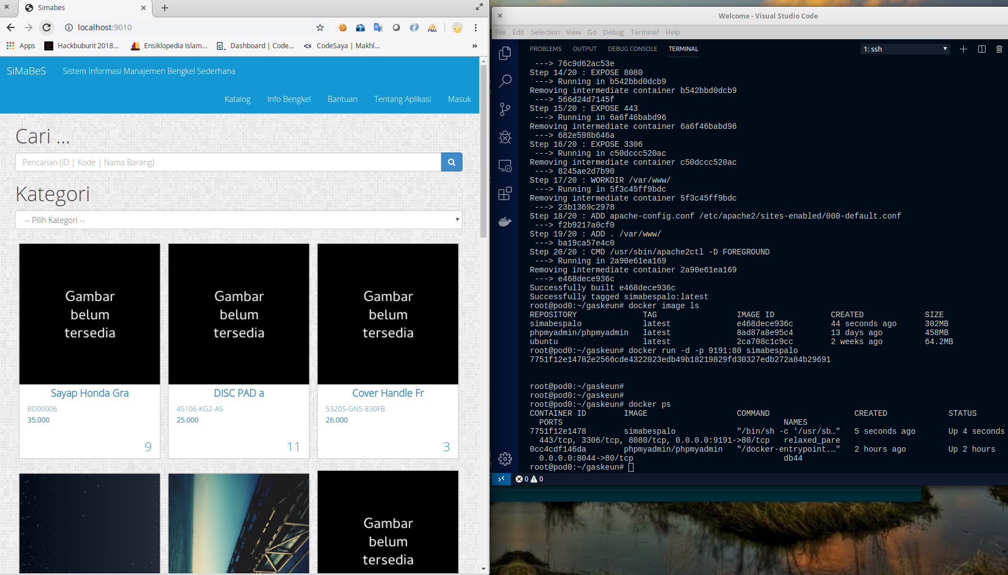Open the Tentang Aplikasi nav link
1008x575 pixels.
[x=403, y=99]
